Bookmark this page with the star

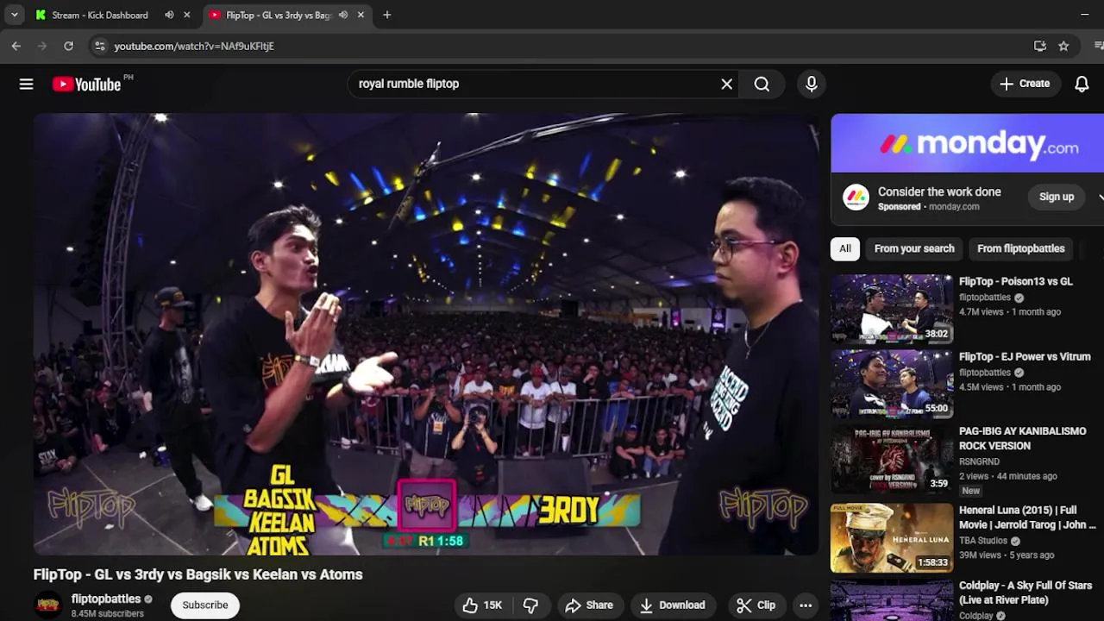click(1063, 46)
